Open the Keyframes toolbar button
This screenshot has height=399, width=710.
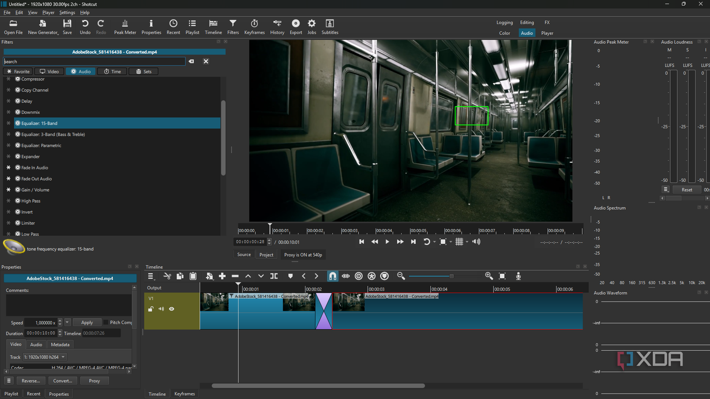[x=254, y=27]
